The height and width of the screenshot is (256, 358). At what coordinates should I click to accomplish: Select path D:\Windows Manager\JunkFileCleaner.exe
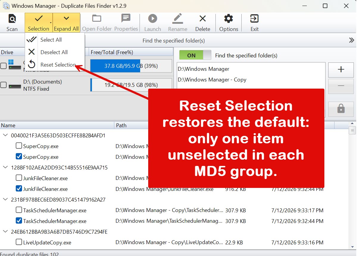[x=165, y=189]
